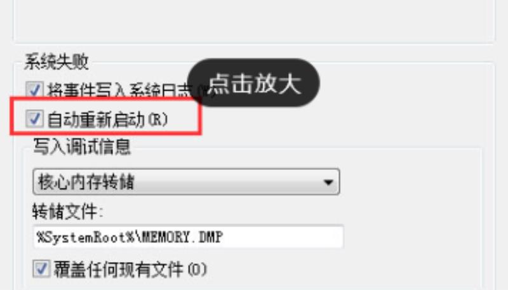Click the 核心内存转储 text in combo box
The image size is (508, 290).
coord(86,182)
